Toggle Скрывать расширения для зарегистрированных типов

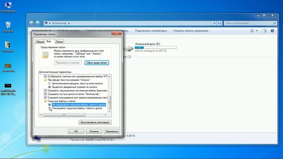45,98
